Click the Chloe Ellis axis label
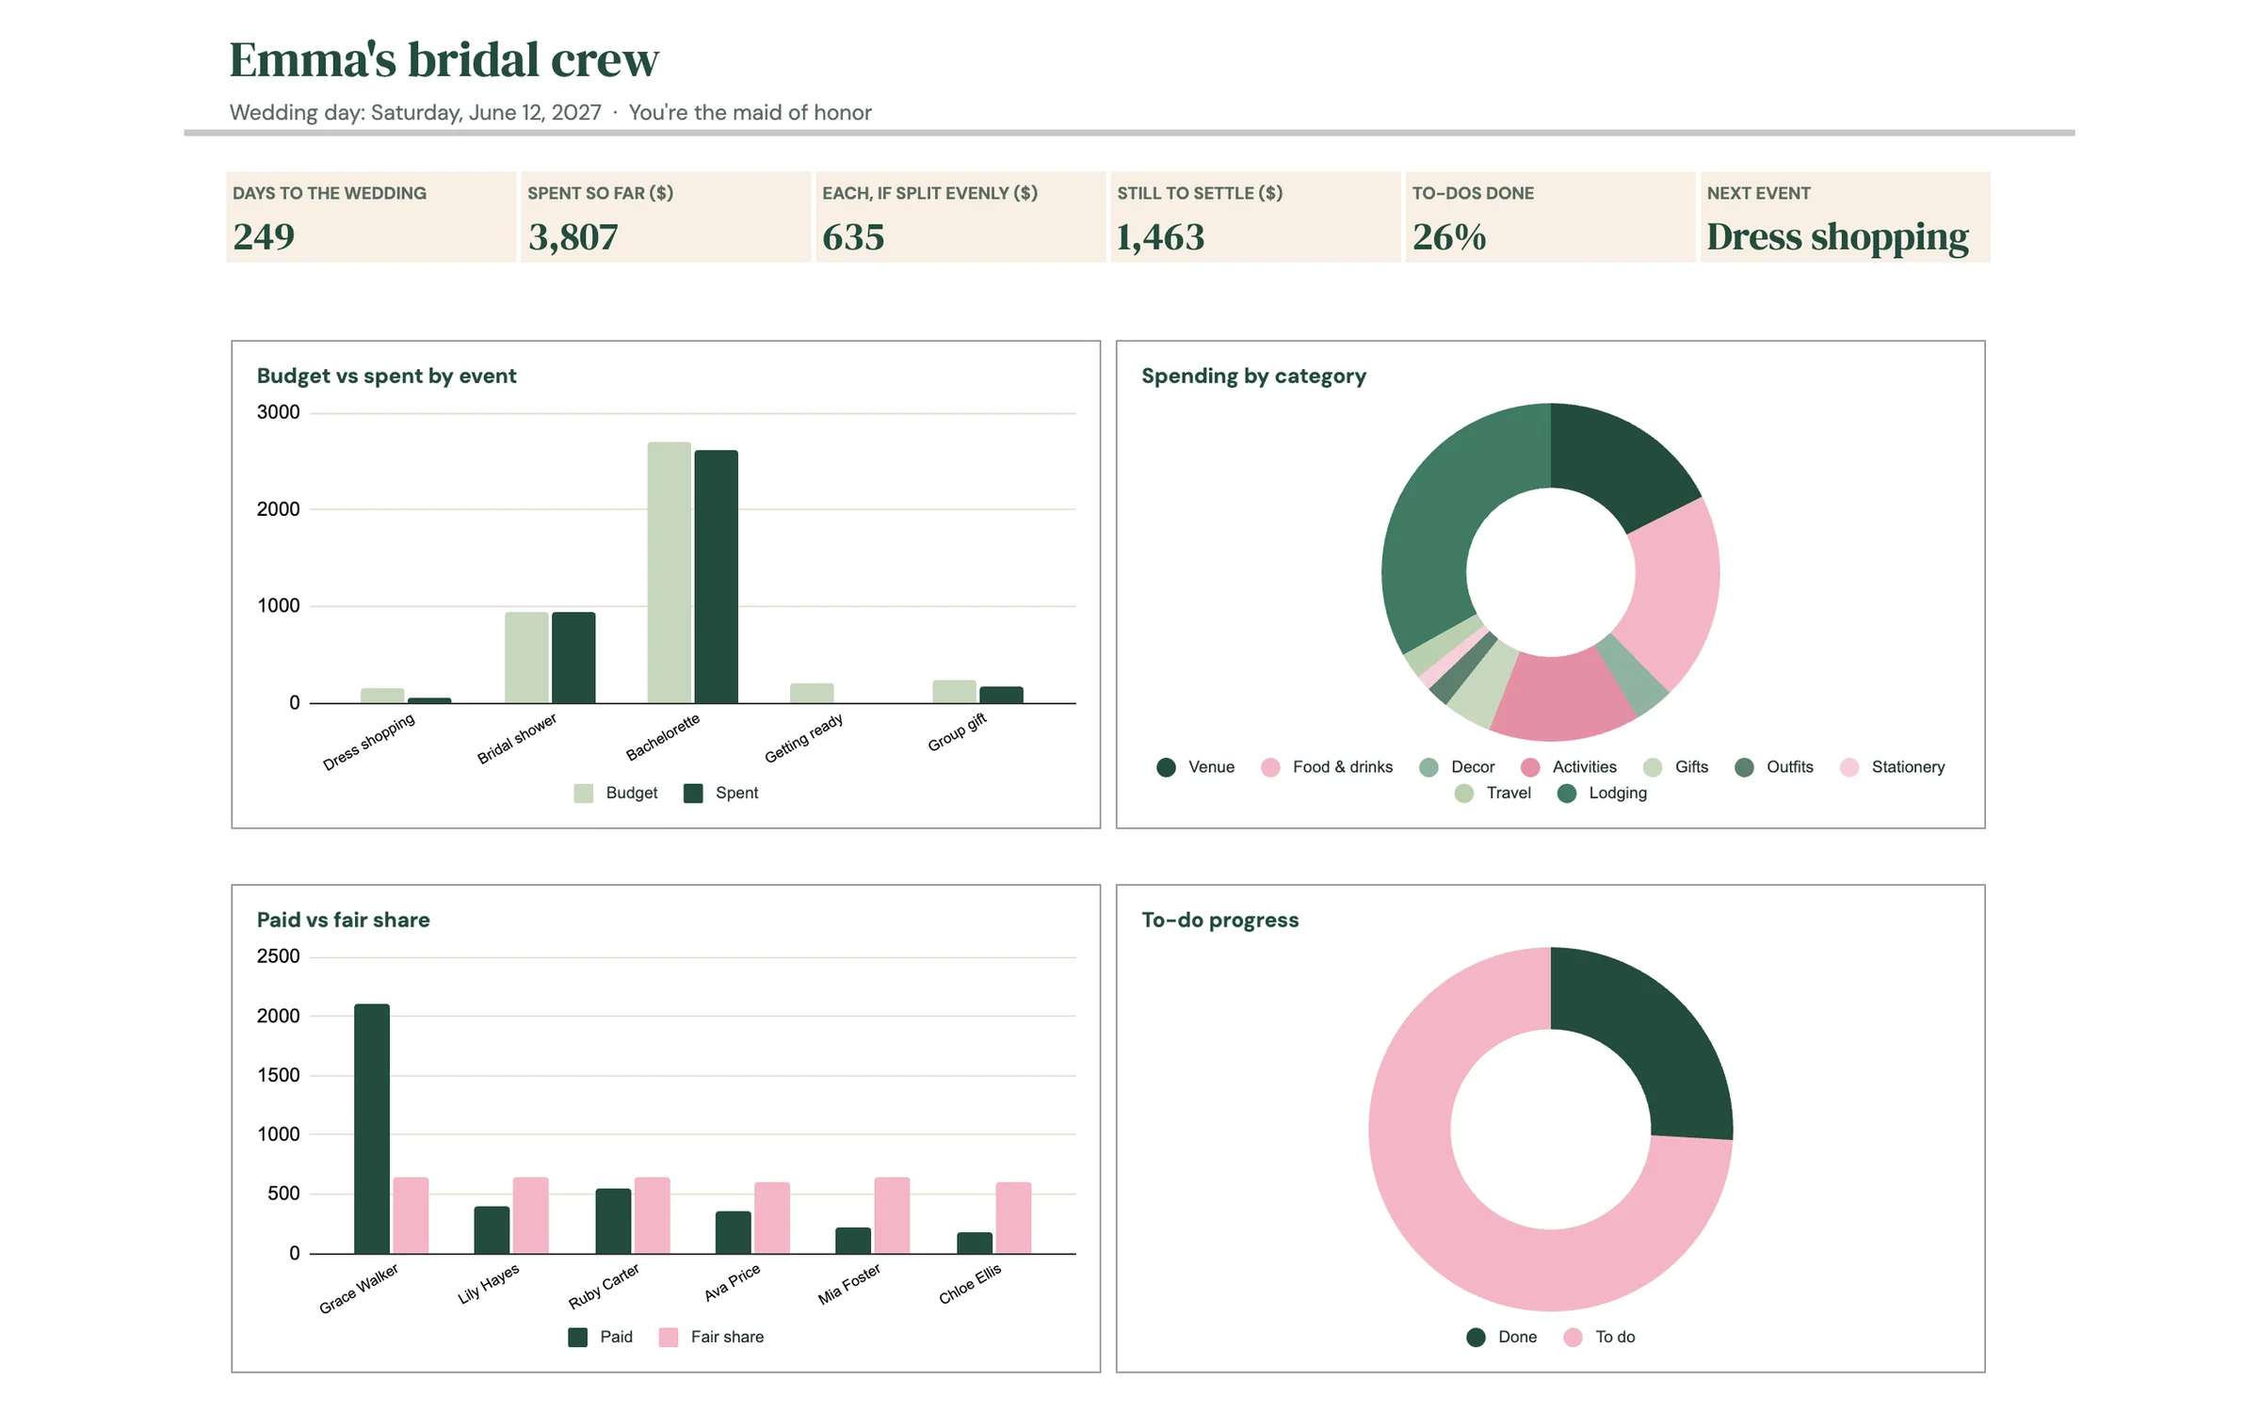This screenshot has width=2260, height=1412. coord(971,1285)
